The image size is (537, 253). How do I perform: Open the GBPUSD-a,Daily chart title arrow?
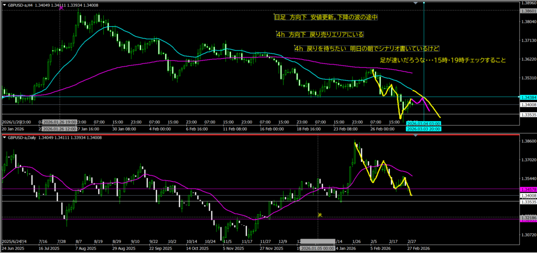[4, 138]
